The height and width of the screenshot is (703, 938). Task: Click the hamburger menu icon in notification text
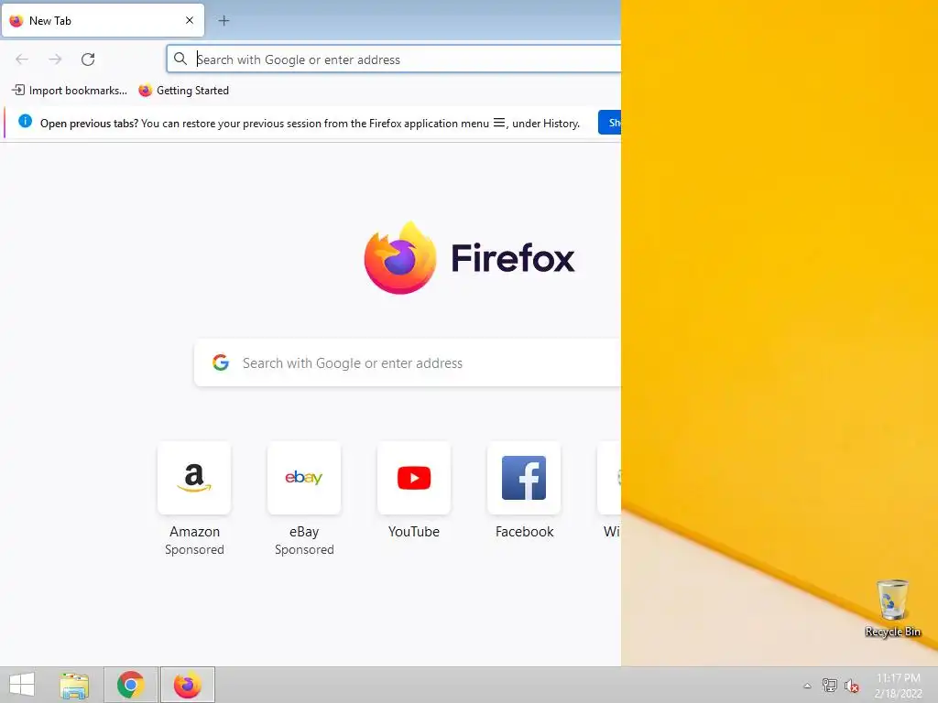tap(499, 124)
